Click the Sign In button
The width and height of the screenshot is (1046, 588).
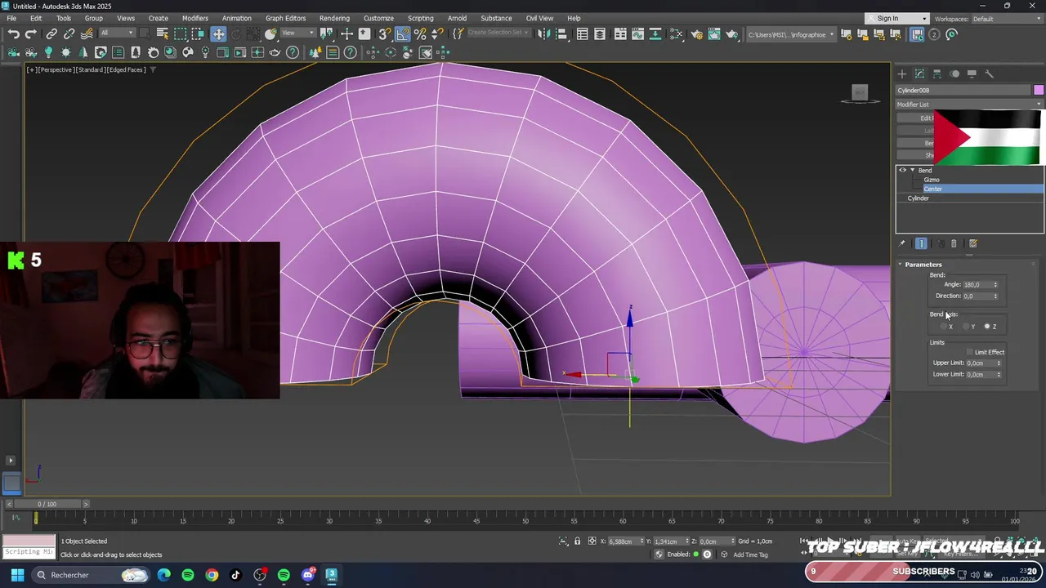888,19
